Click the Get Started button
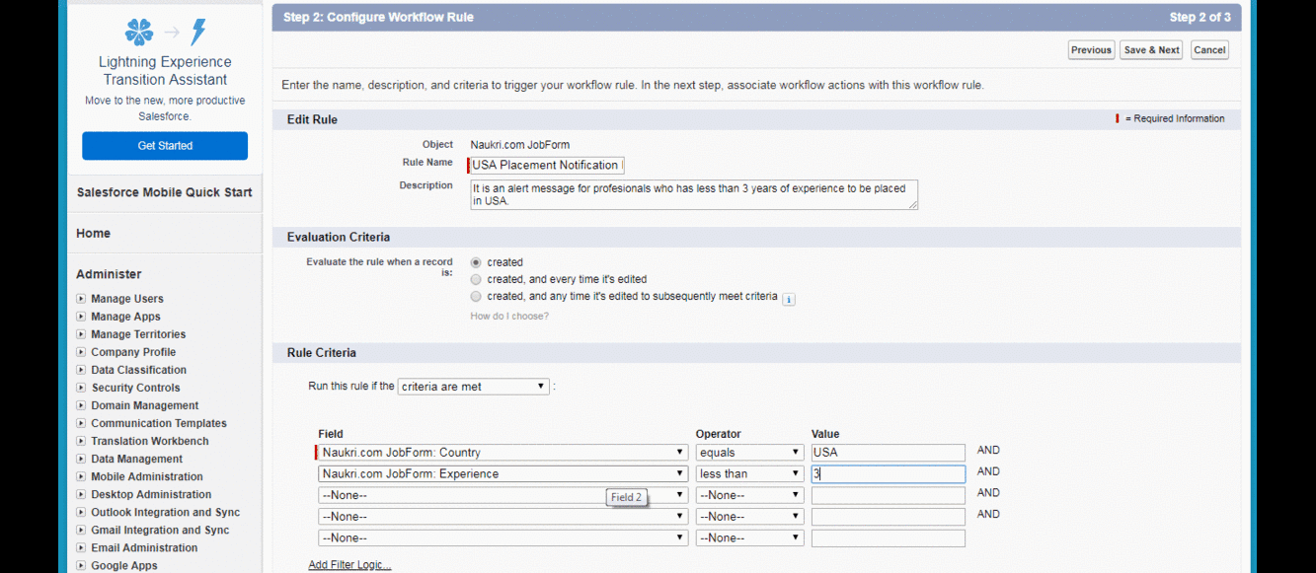Image resolution: width=1316 pixels, height=573 pixels. (165, 146)
